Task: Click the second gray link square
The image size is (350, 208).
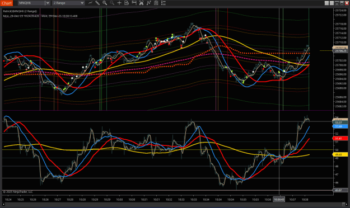Action: coord(332,3)
